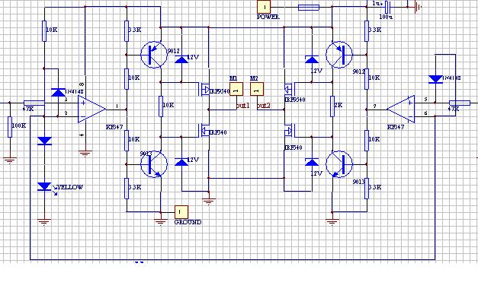This screenshot has height=292, width=478.
Task: Click the M1 motor output pad
Action: click(236, 89)
